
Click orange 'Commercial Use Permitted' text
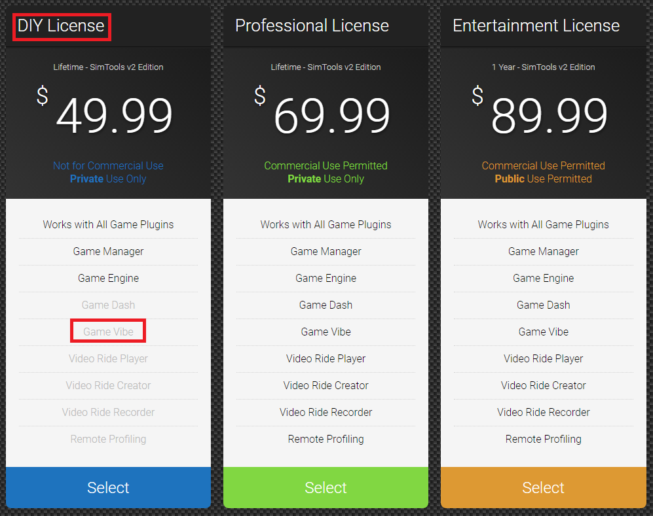point(544,165)
